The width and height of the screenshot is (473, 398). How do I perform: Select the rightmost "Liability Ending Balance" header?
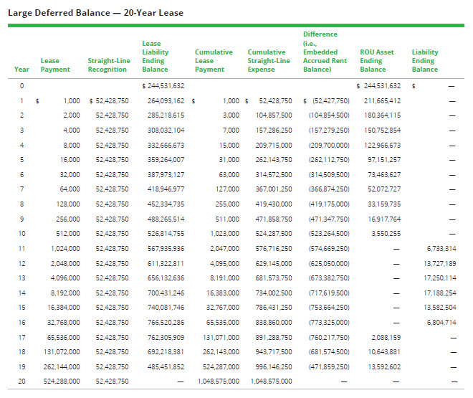[425, 61]
